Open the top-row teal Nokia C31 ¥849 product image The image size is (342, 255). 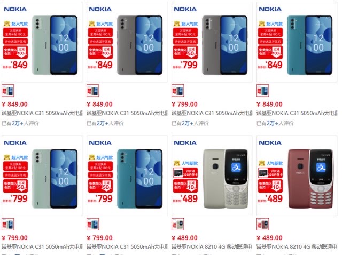click(x=297, y=42)
